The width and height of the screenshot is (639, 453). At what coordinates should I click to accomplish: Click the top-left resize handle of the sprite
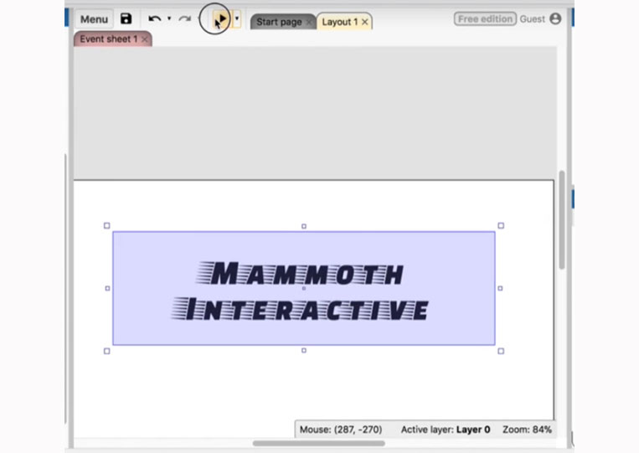pyautogui.click(x=106, y=226)
